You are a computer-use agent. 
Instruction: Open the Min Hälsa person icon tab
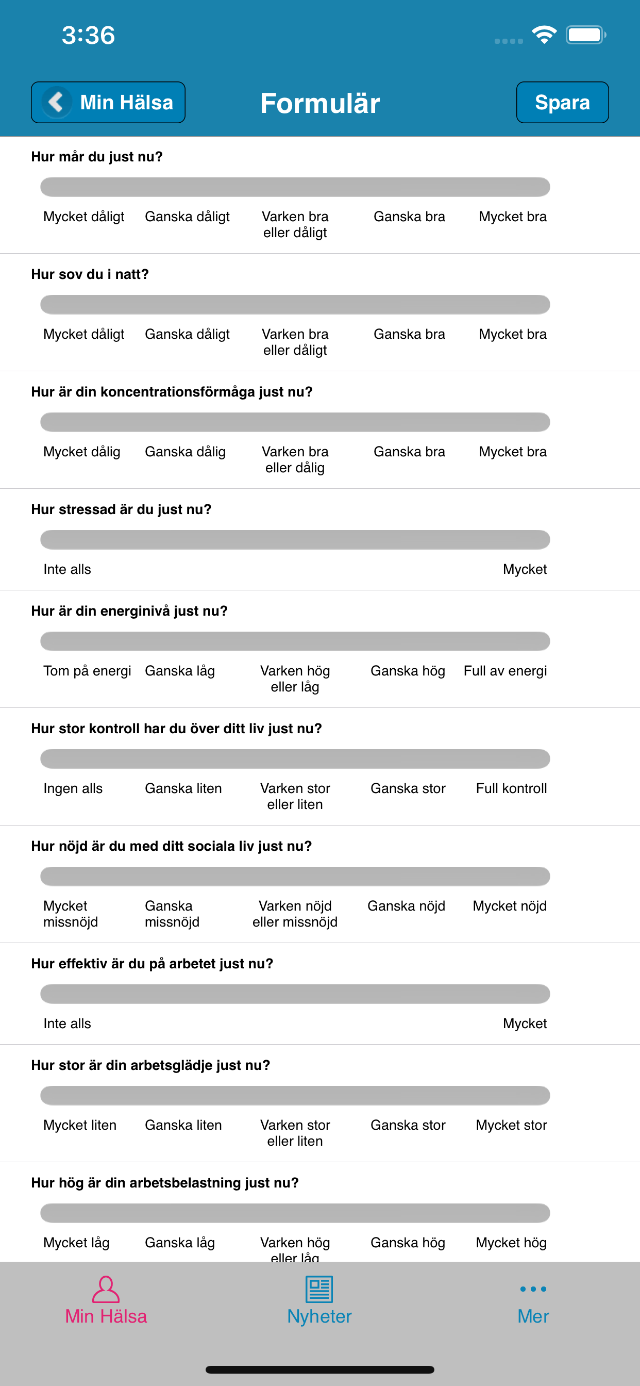coord(106,1289)
